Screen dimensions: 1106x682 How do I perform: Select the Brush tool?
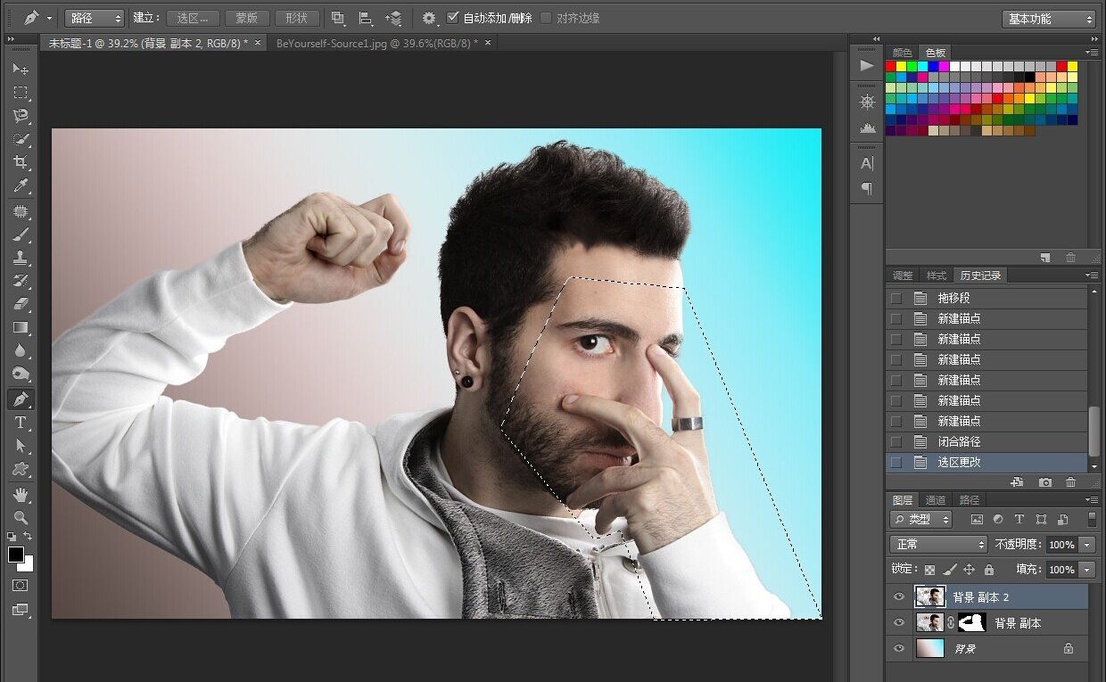(21, 235)
